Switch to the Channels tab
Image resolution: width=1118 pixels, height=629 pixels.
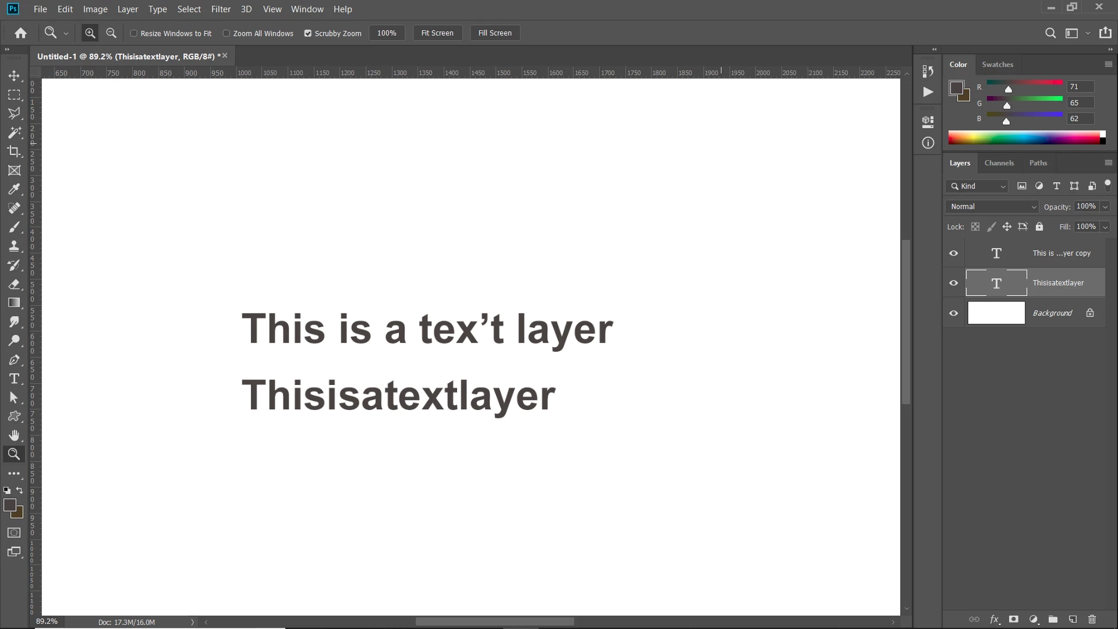[999, 163]
